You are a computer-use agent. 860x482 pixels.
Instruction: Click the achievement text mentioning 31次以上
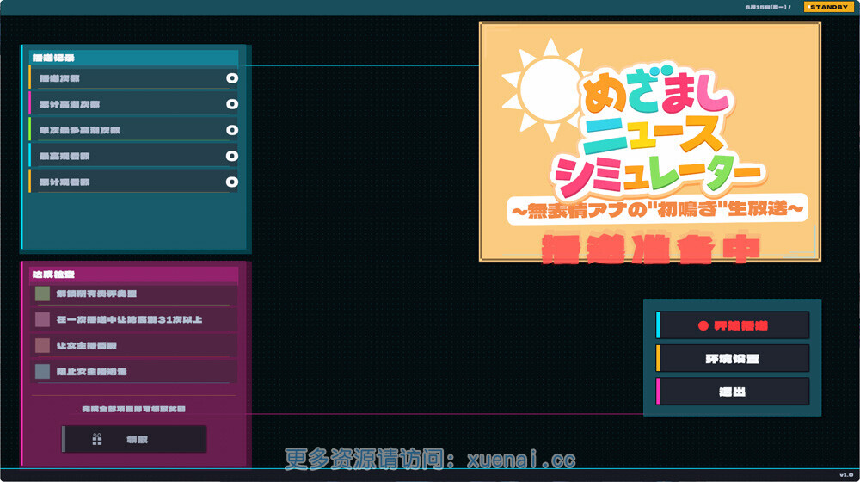pos(130,319)
